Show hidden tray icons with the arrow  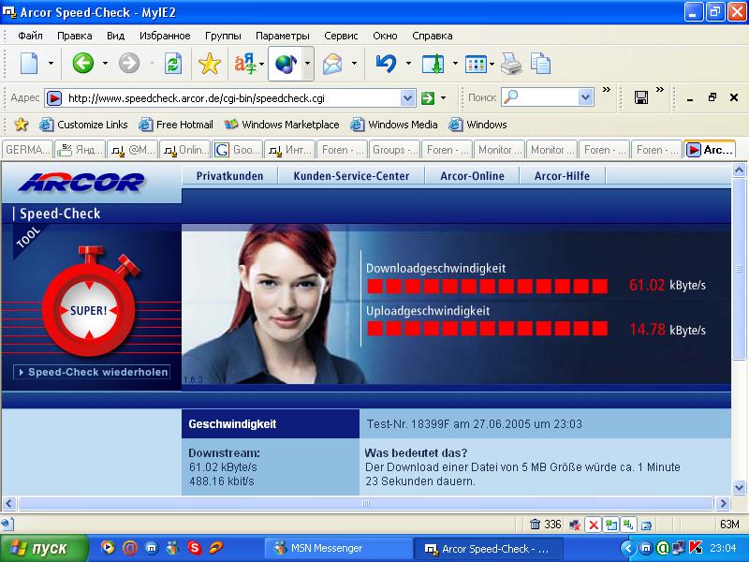[628, 548]
